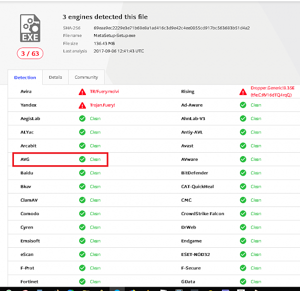
Task: Click the Clean result next to GData
Action: click(256, 281)
